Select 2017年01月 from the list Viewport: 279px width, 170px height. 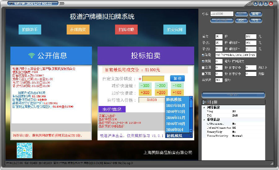click(x=177, y=106)
